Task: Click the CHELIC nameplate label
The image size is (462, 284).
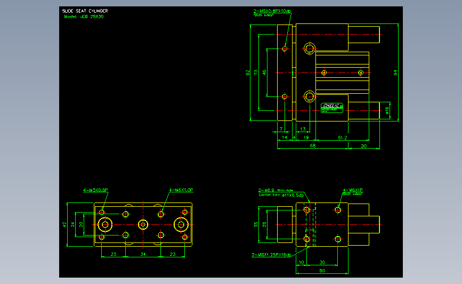Action: [x=332, y=108]
